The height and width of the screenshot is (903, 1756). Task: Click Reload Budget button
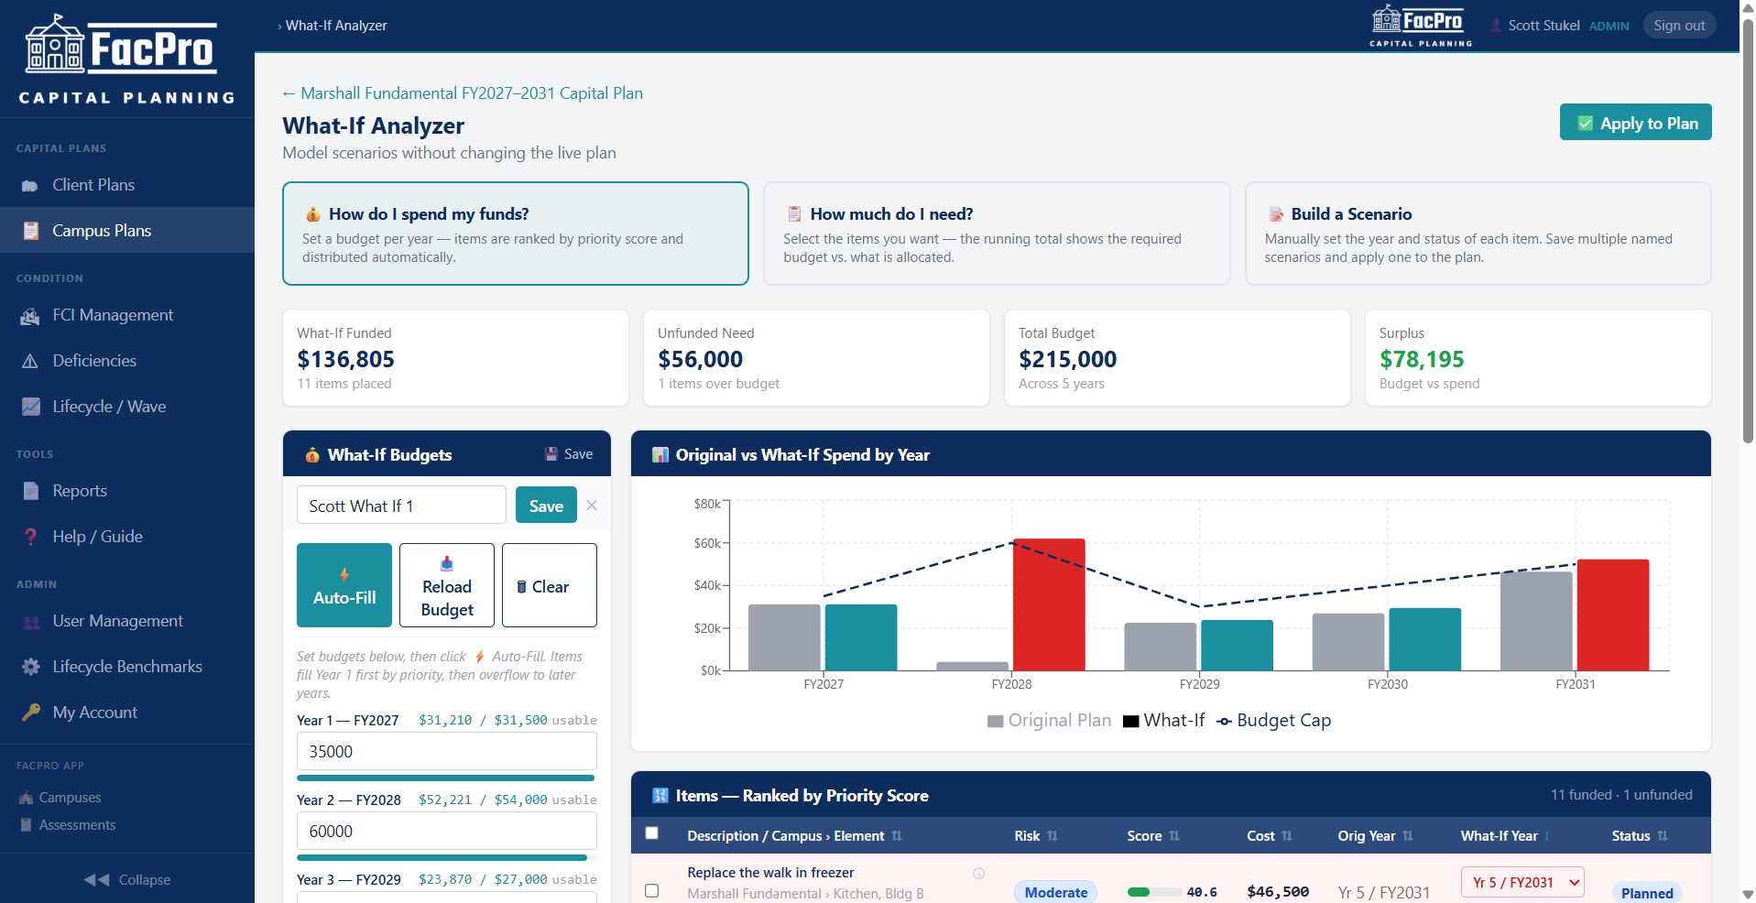(447, 585)
